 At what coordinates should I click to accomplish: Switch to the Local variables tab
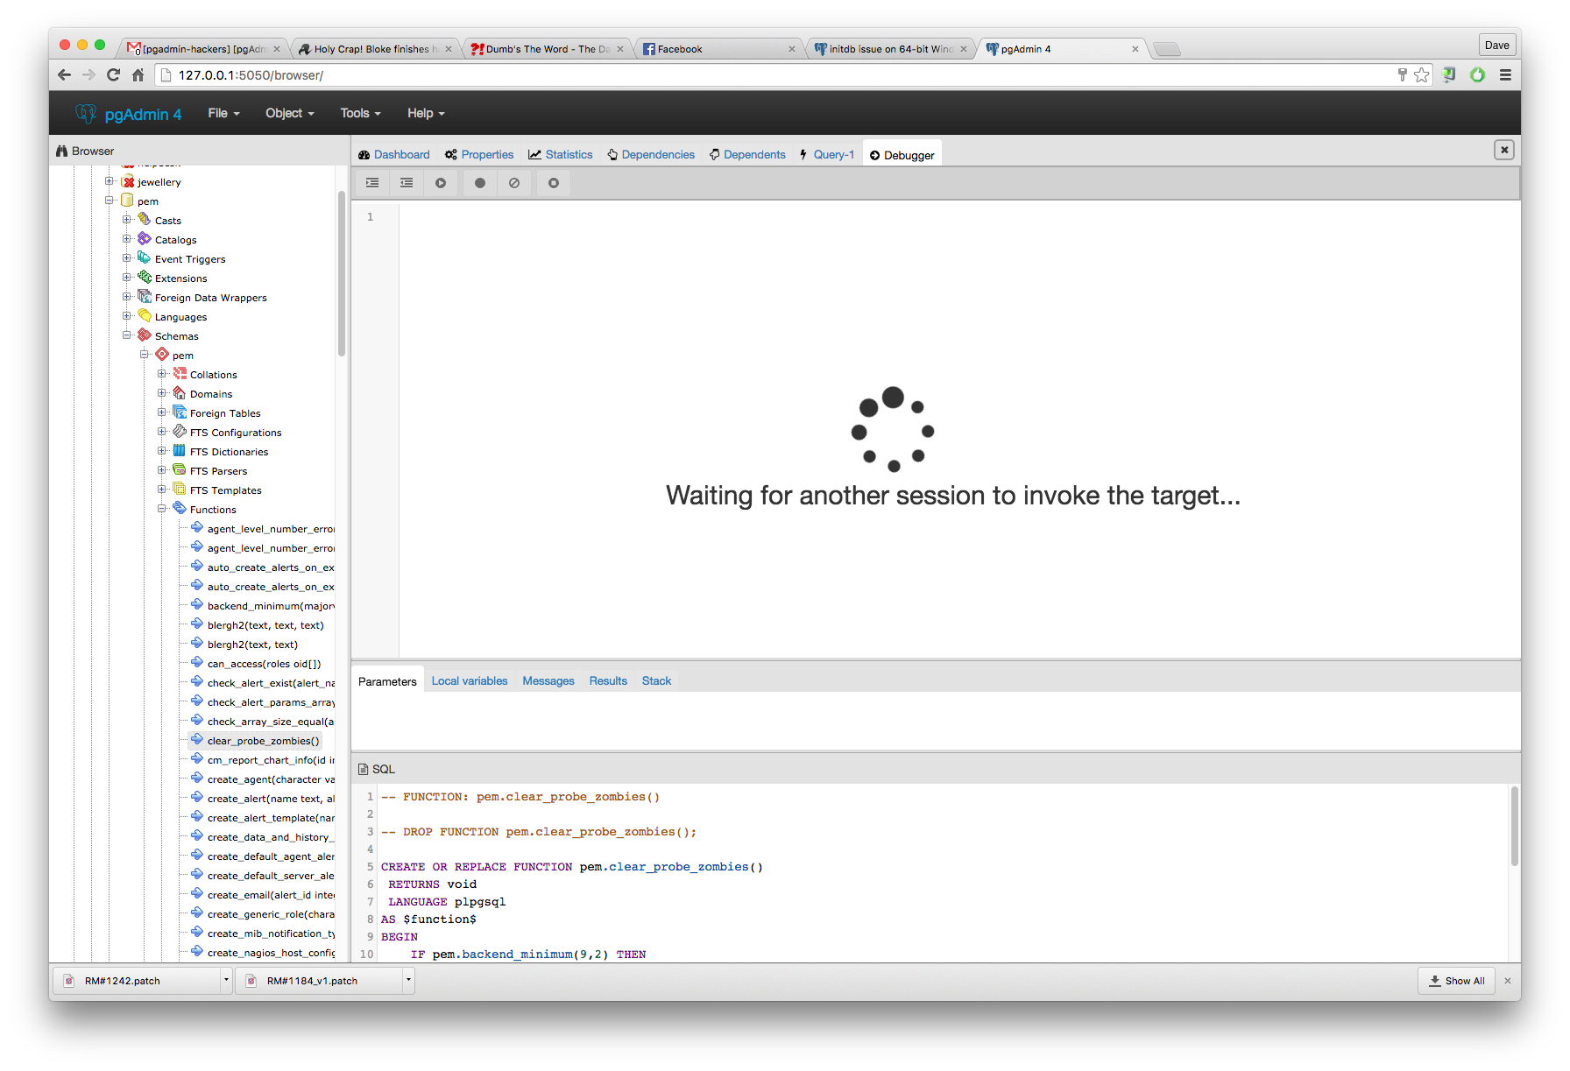(469, 681)
